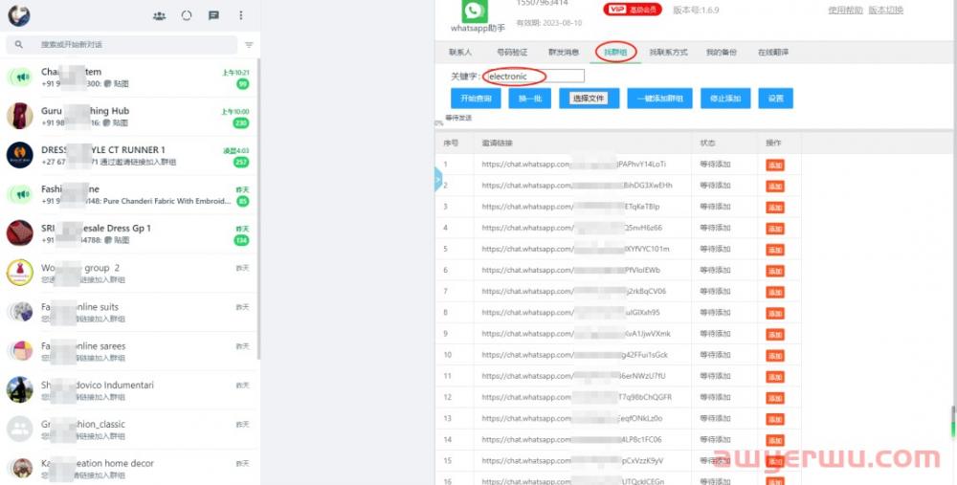
Task: Open the Guru Hub chat avatar
Action: pyautogui.click(x=19, y=116)
